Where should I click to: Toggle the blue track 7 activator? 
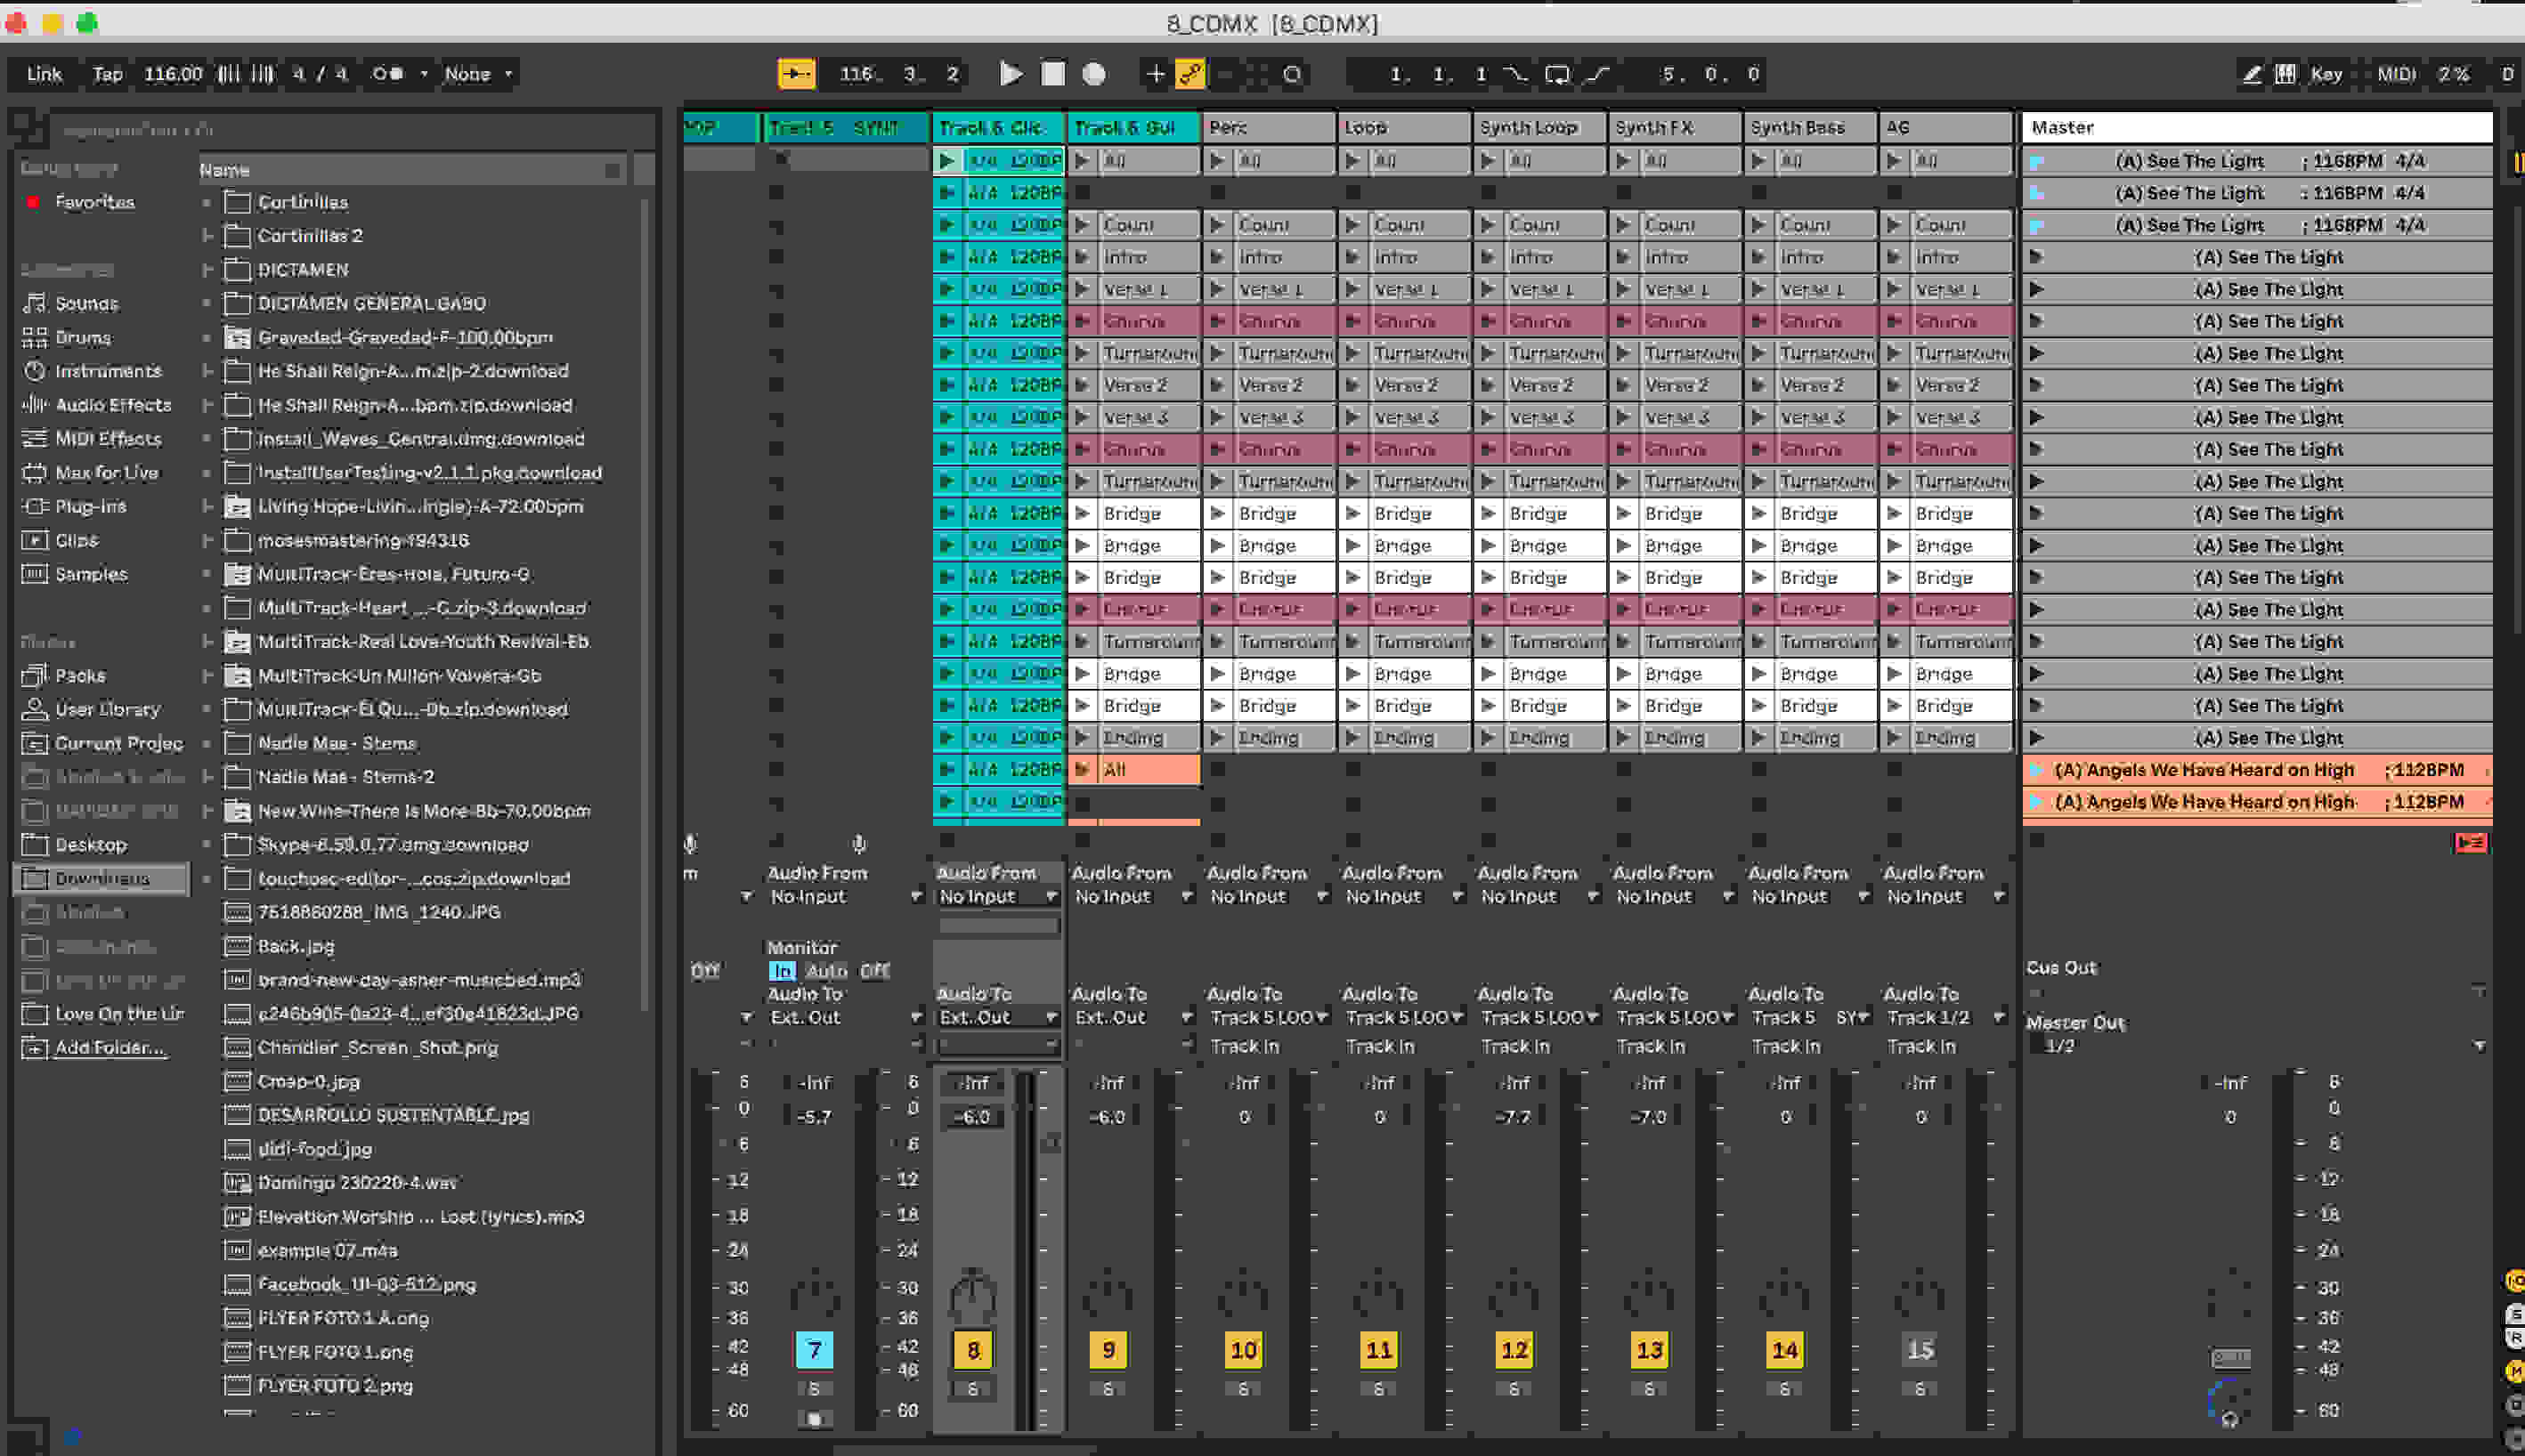(815, 1349)
